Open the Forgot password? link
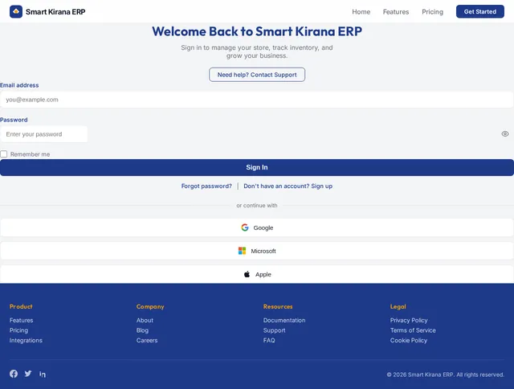The width and height of the screenshot is (514, 389). [x=206, y=186]
